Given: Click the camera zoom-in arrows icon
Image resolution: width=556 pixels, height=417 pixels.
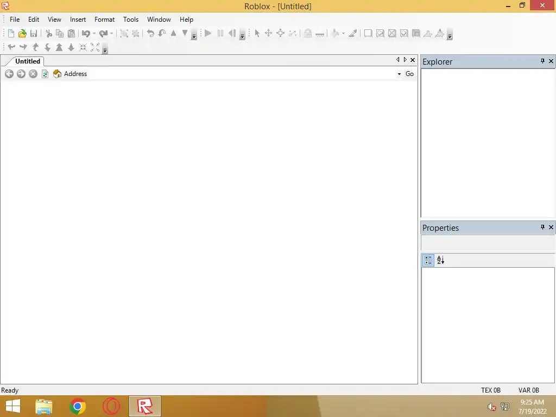Looking at the screenshot, I should [x=83, y=47].
